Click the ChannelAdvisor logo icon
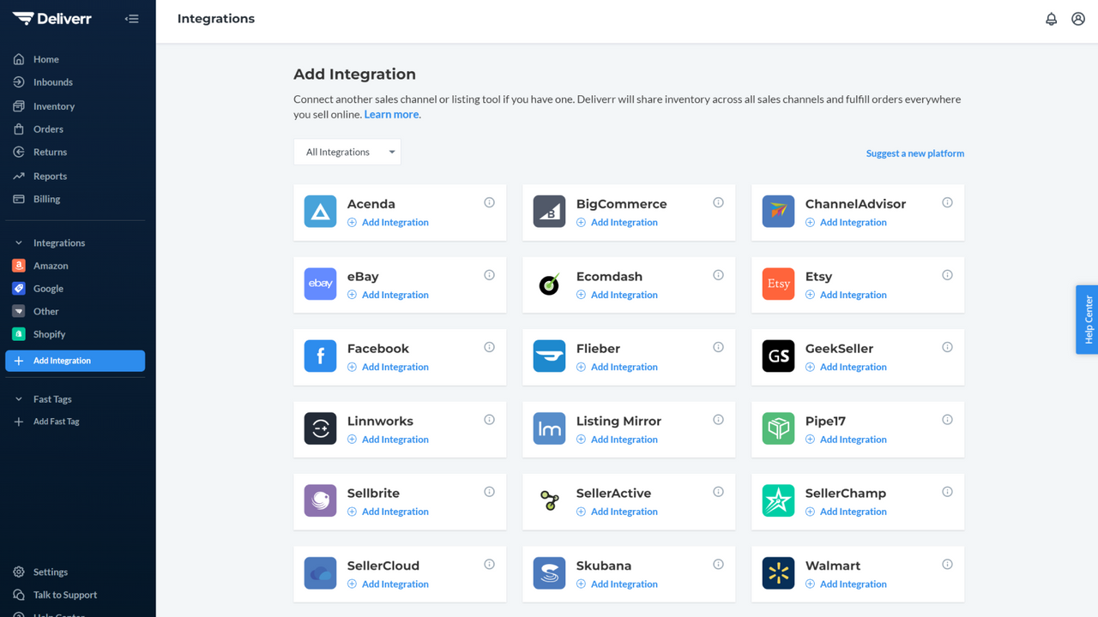The image size is (1098, 617). pos(778,212)
